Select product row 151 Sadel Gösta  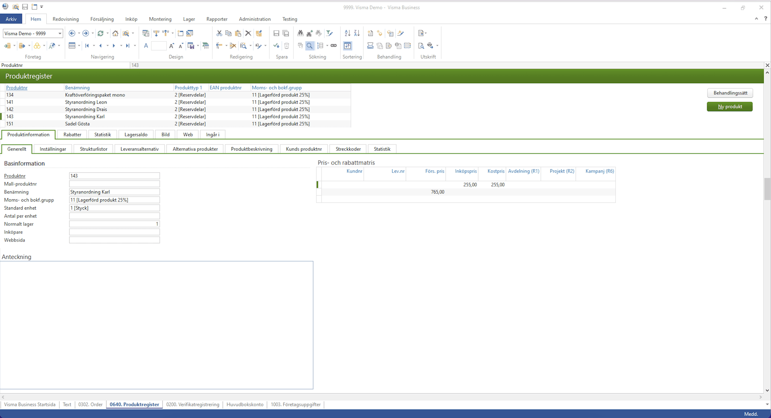pyautogui.click(x=177, y=124)
